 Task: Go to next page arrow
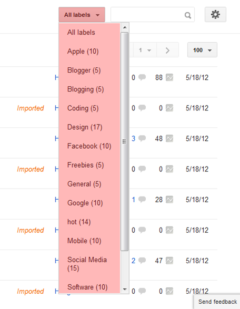point(167,50)
